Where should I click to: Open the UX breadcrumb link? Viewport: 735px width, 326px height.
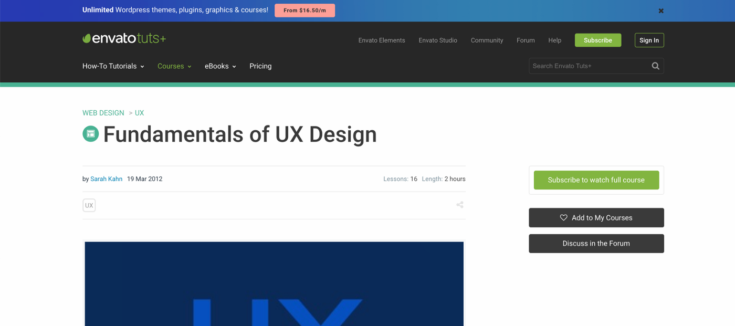(x=139, y=113)
